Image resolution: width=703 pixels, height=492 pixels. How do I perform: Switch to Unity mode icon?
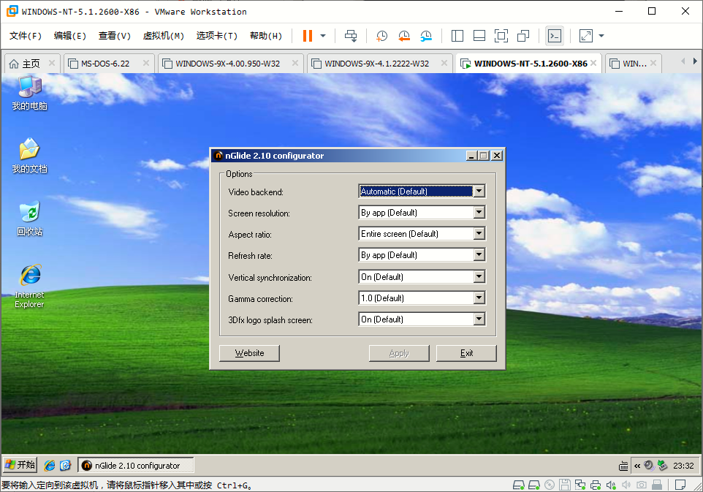point(523,36)
